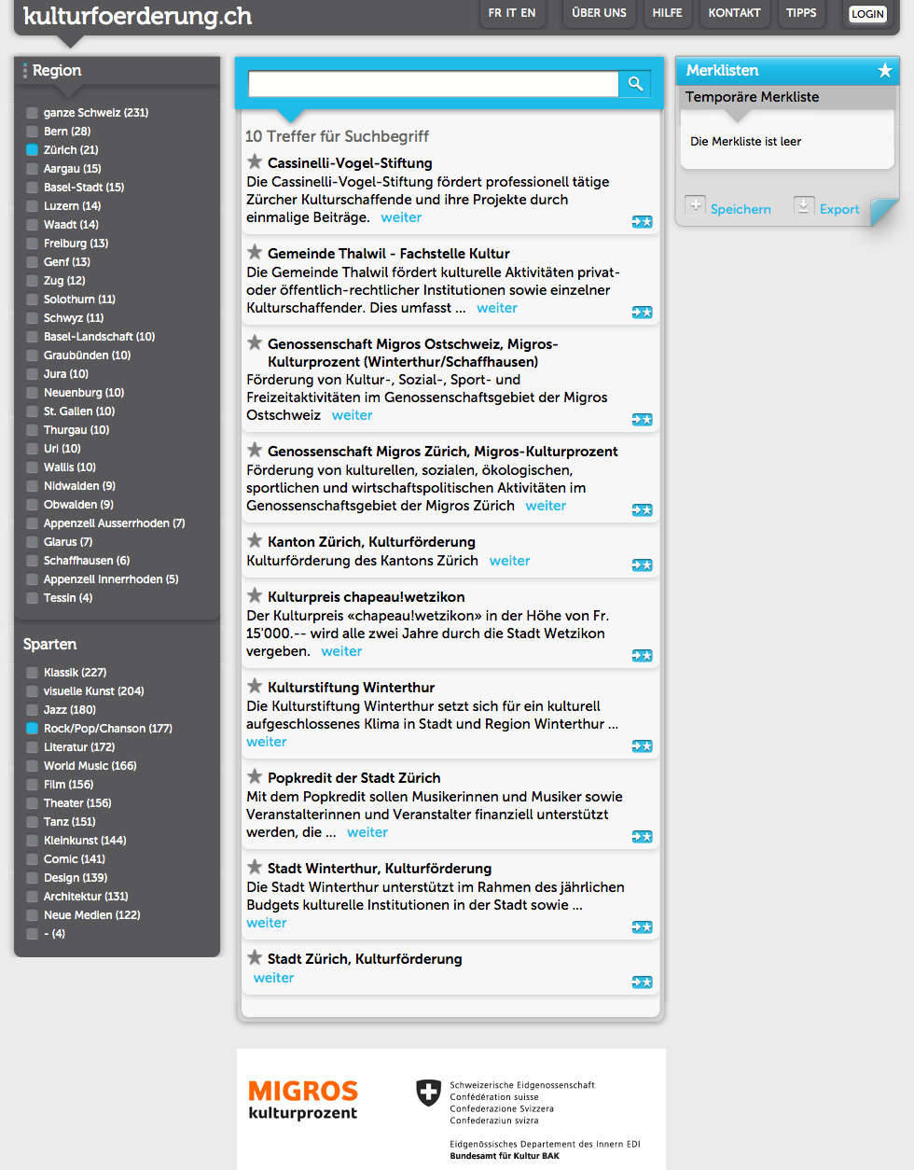This screenshot has width=914, height=1170.
Task: Check the Aargau (15) region checkbox
Action: click(x=33, y=169)
